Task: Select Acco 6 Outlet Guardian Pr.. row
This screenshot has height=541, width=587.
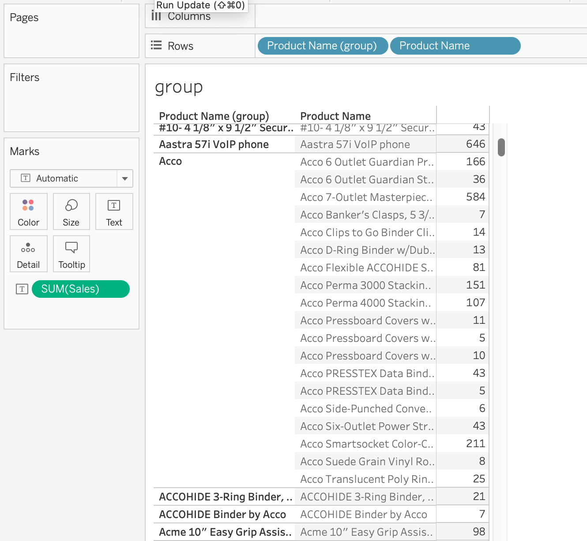Action: [x=365, y=162]
